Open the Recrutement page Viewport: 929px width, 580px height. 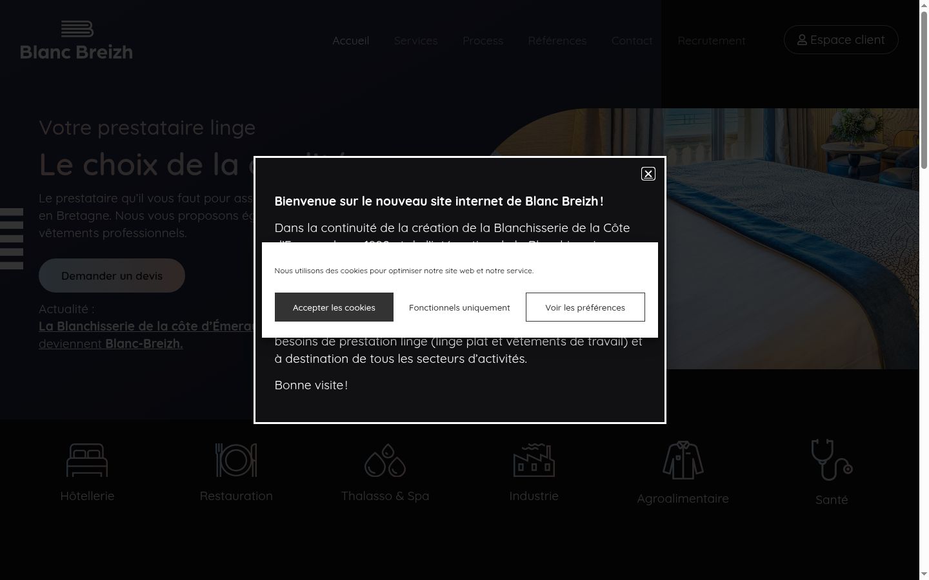coord(712,41)
